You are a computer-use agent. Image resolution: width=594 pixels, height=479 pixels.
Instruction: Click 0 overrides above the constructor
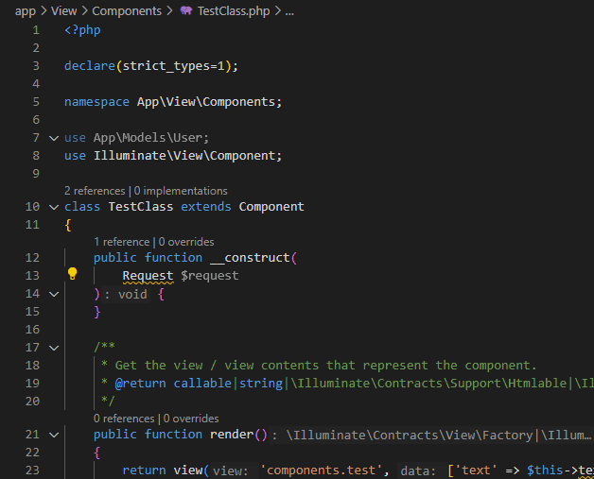coord(185,242)
